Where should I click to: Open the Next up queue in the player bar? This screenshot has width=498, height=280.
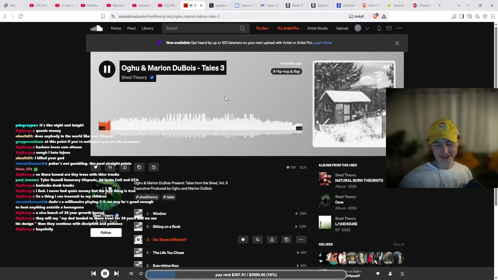pos(402,274)
